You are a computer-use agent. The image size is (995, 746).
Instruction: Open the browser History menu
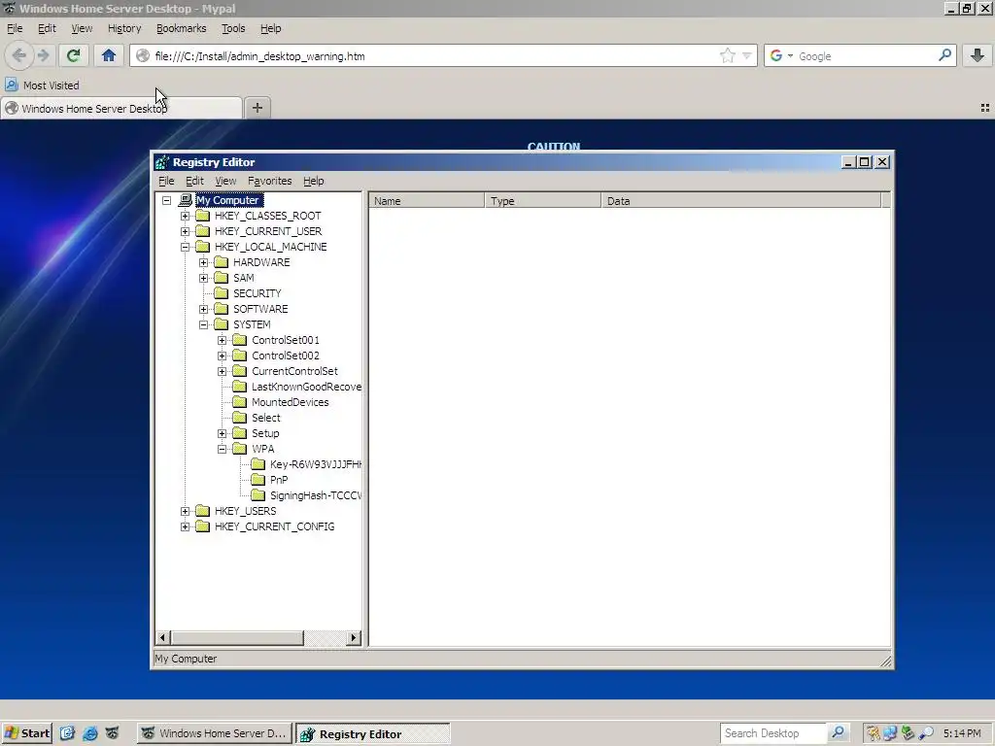coord(124,28)
